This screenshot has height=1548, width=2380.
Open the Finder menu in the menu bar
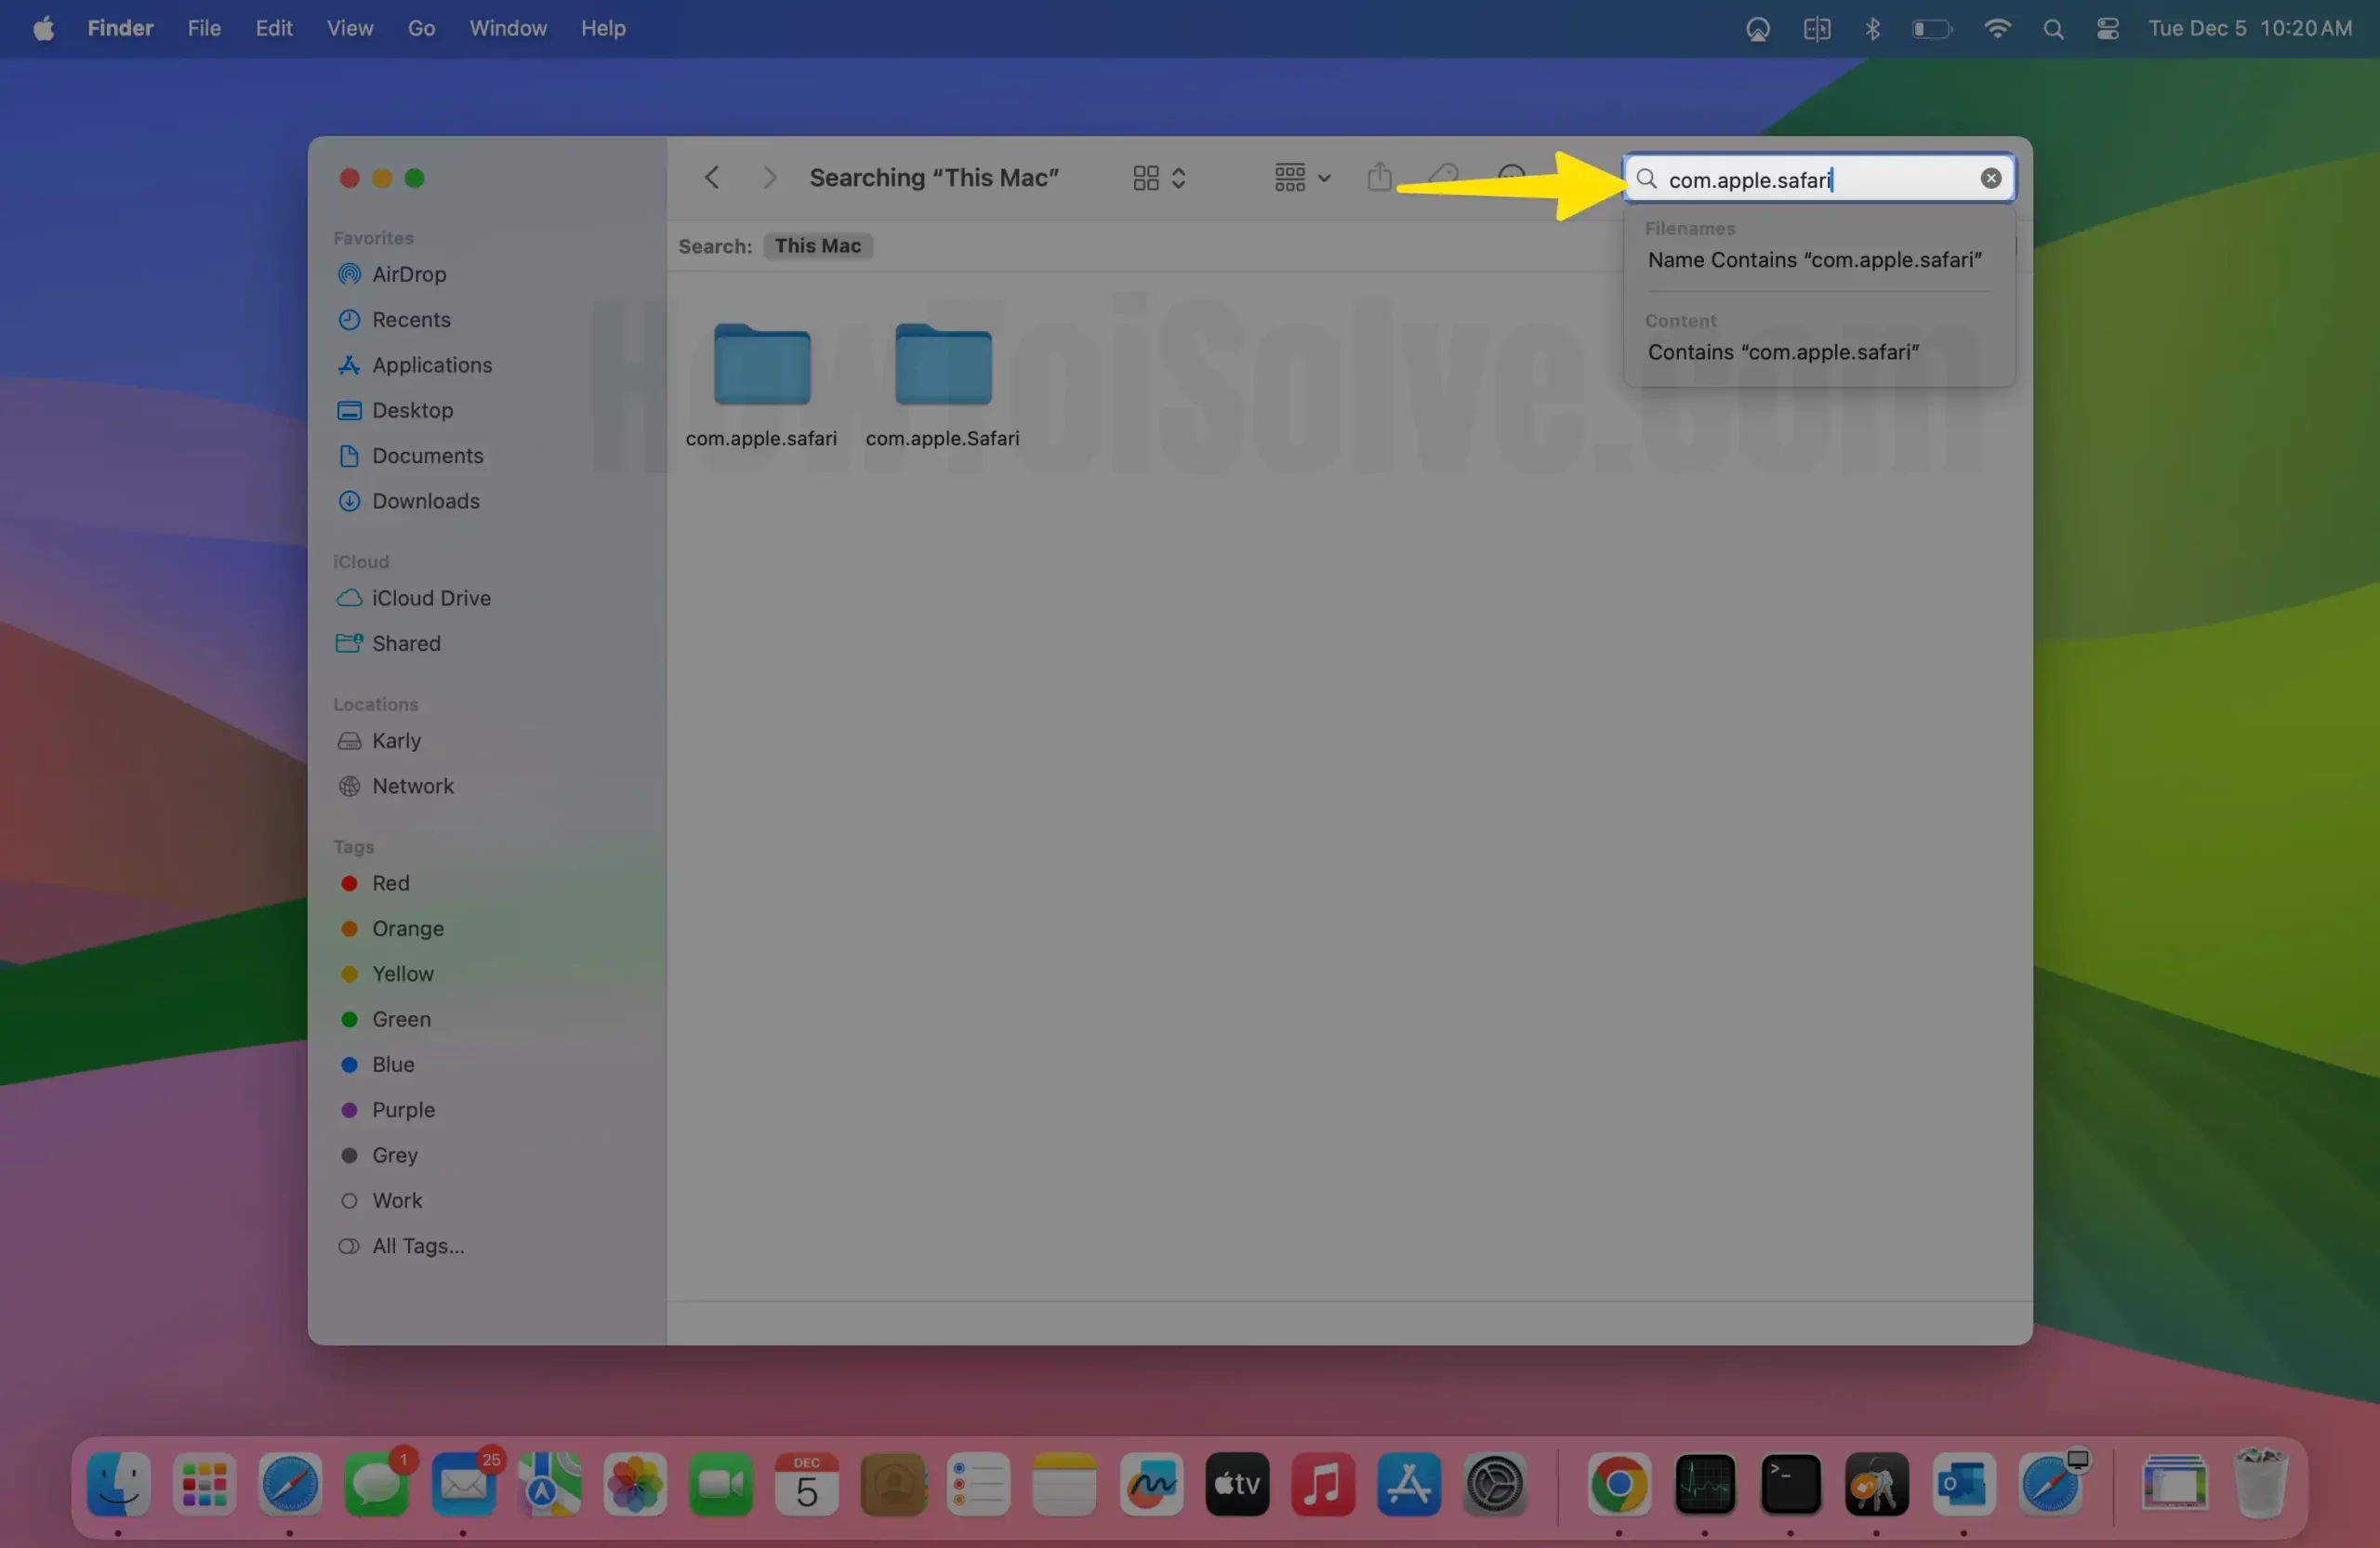(120, 28)
